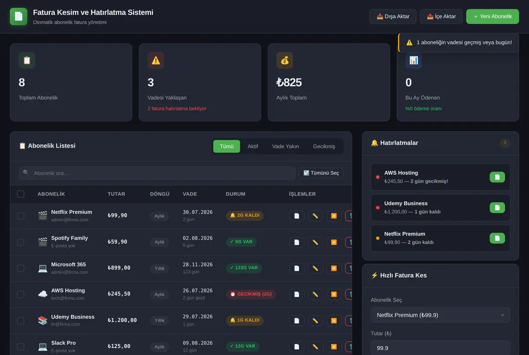
Task: Open the Abonelik Seç dropdown
Action: point(440,315)
